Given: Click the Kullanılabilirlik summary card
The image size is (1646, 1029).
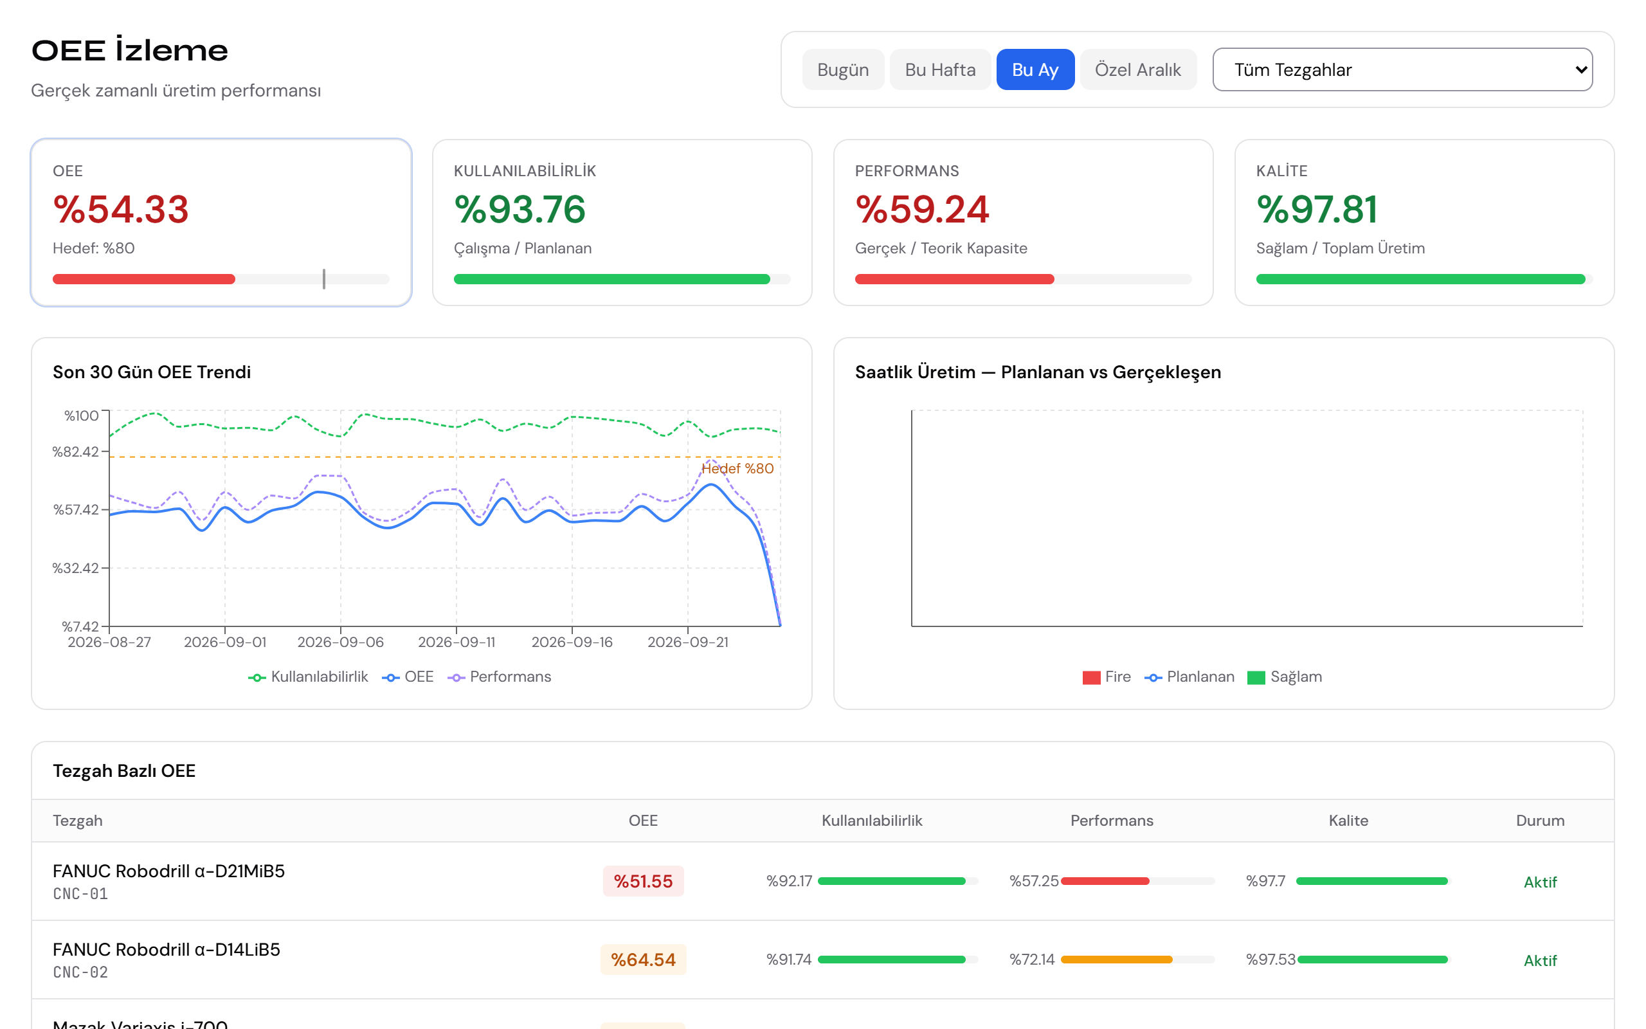Looking at the screenshot, I should pos(622,223).
